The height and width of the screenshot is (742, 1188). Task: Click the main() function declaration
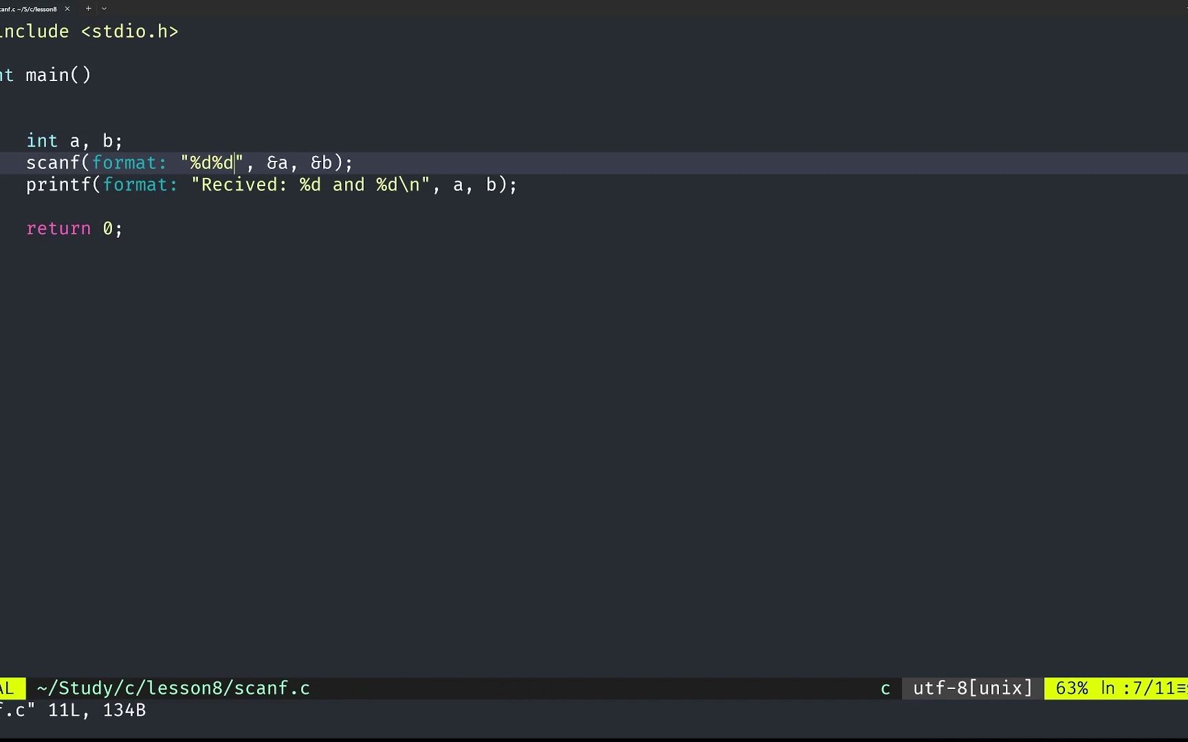(58, 76)
